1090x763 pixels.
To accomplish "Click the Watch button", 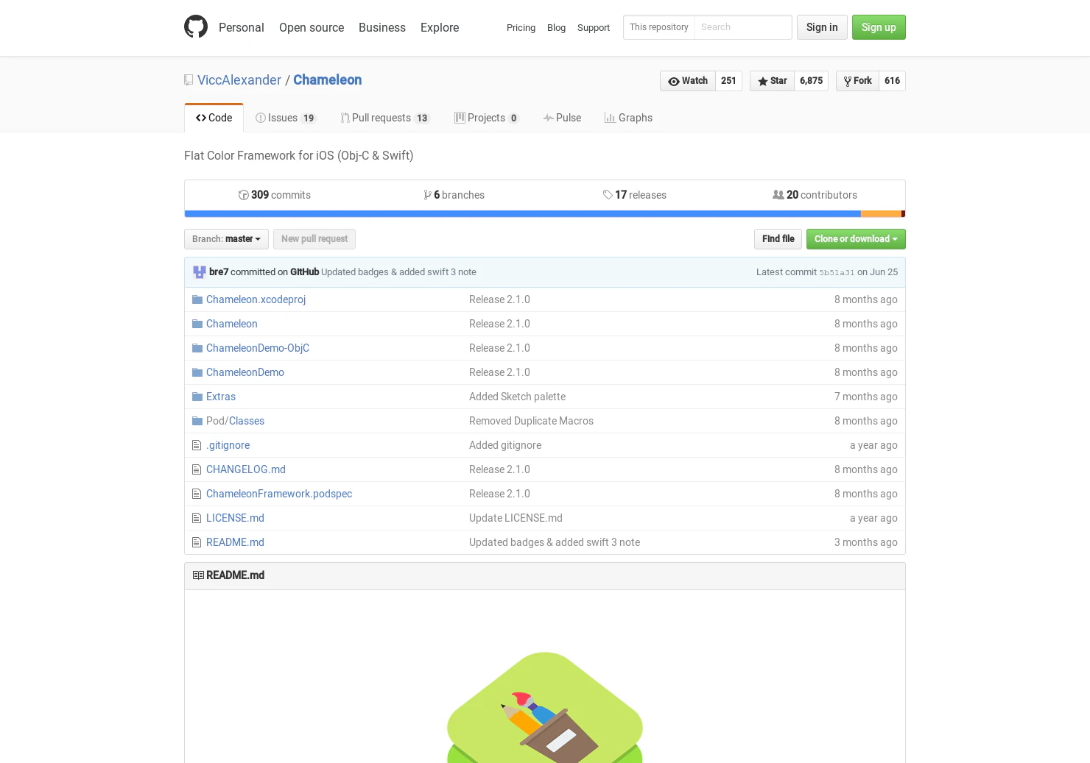I will [688, 81].
